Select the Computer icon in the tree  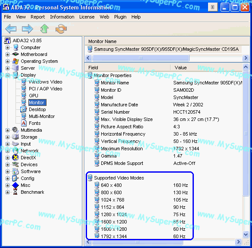16,47
